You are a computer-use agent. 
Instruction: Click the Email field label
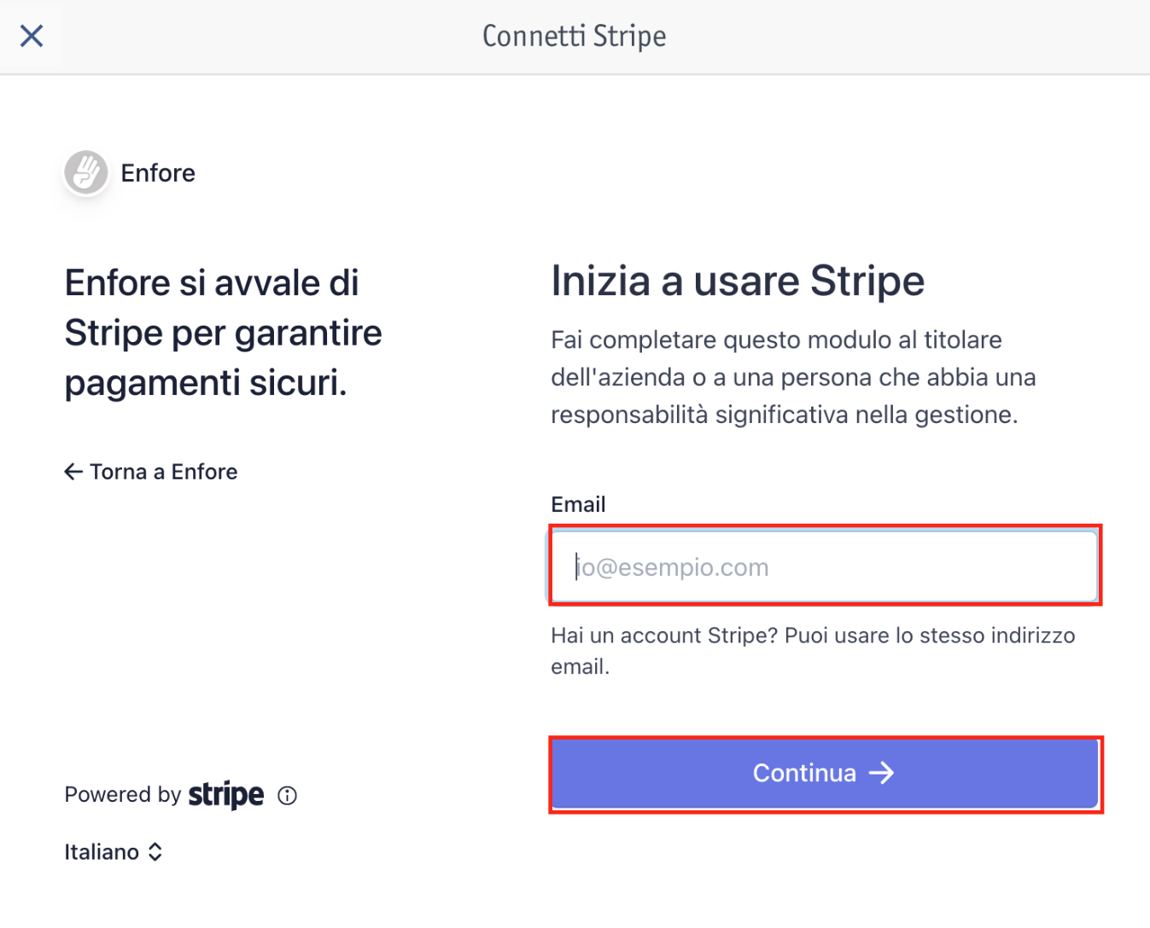[578, 504]
